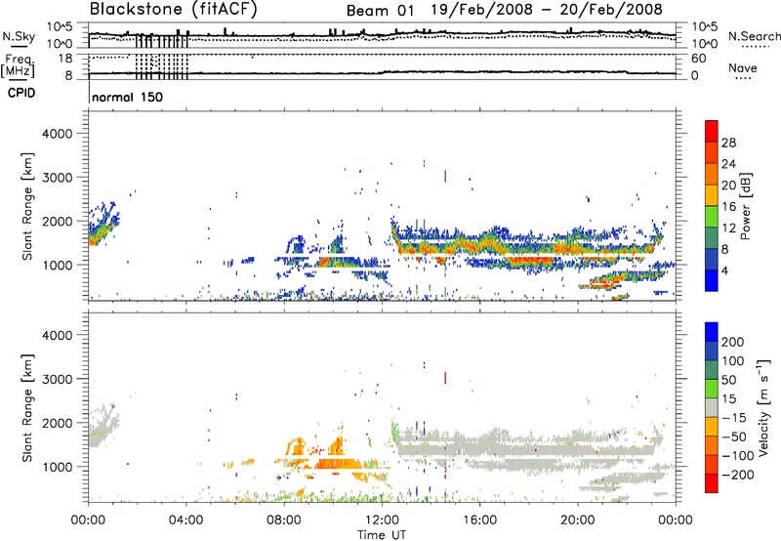Click the gray segment of the velocity colorbar
781x541 pixels.
[x=712, y=408]
